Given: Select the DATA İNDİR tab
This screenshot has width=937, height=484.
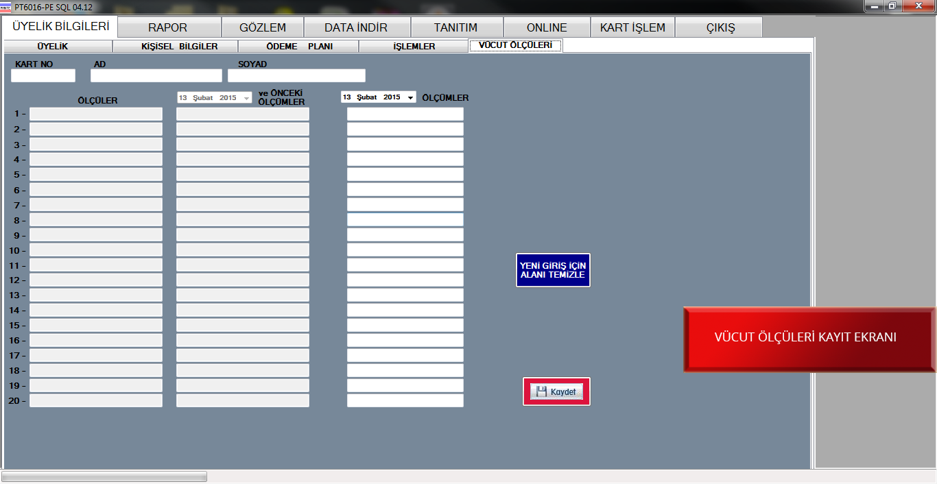Looking at the screenshot, I should point(356,27).
